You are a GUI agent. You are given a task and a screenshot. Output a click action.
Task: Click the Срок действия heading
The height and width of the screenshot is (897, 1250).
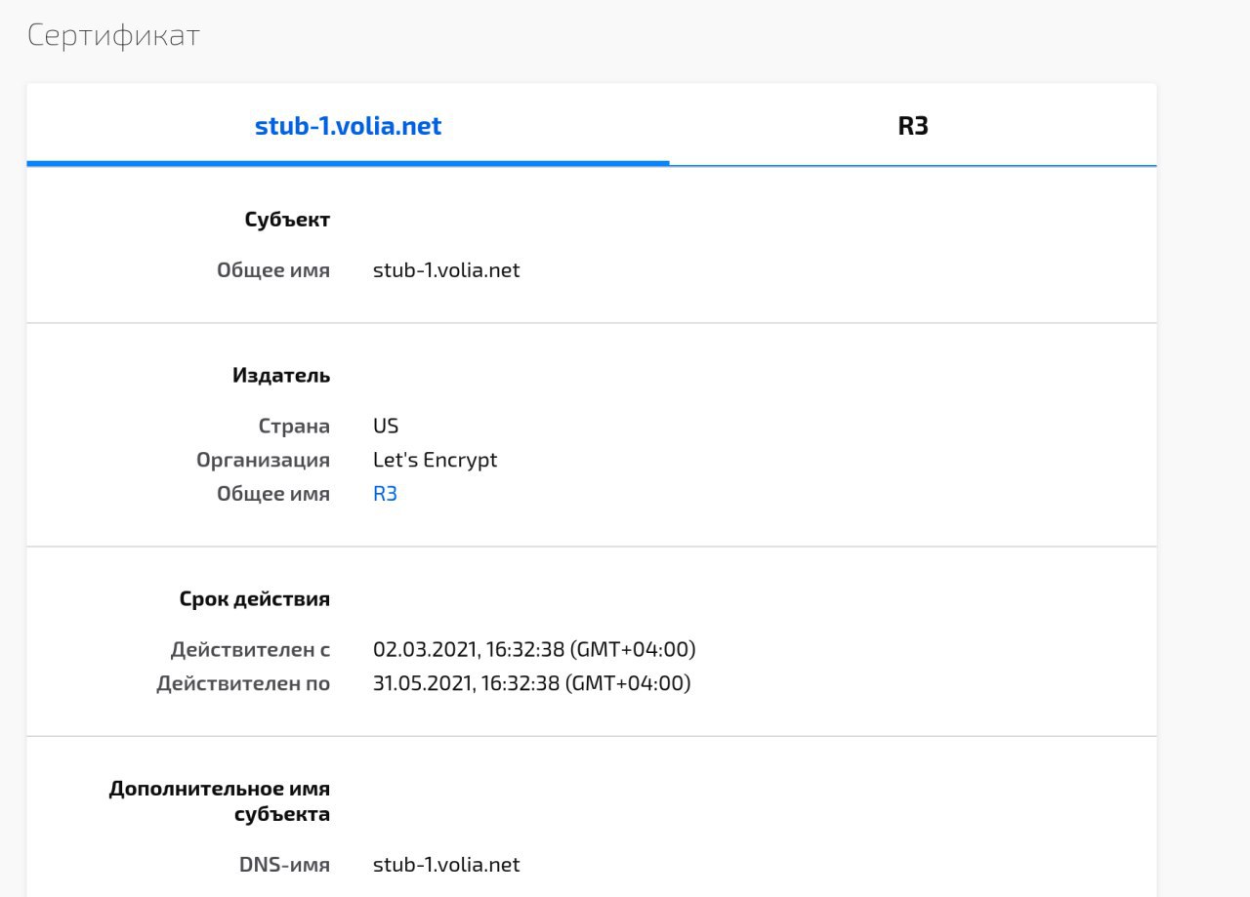(x=255, y=599)
